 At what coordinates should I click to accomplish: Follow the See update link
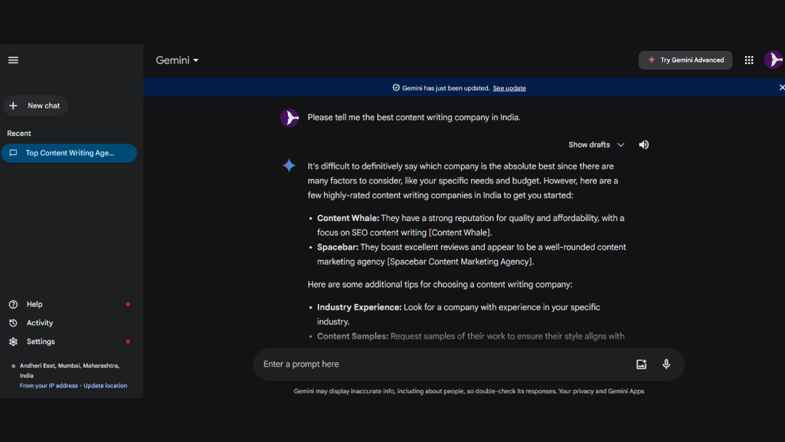509,88
